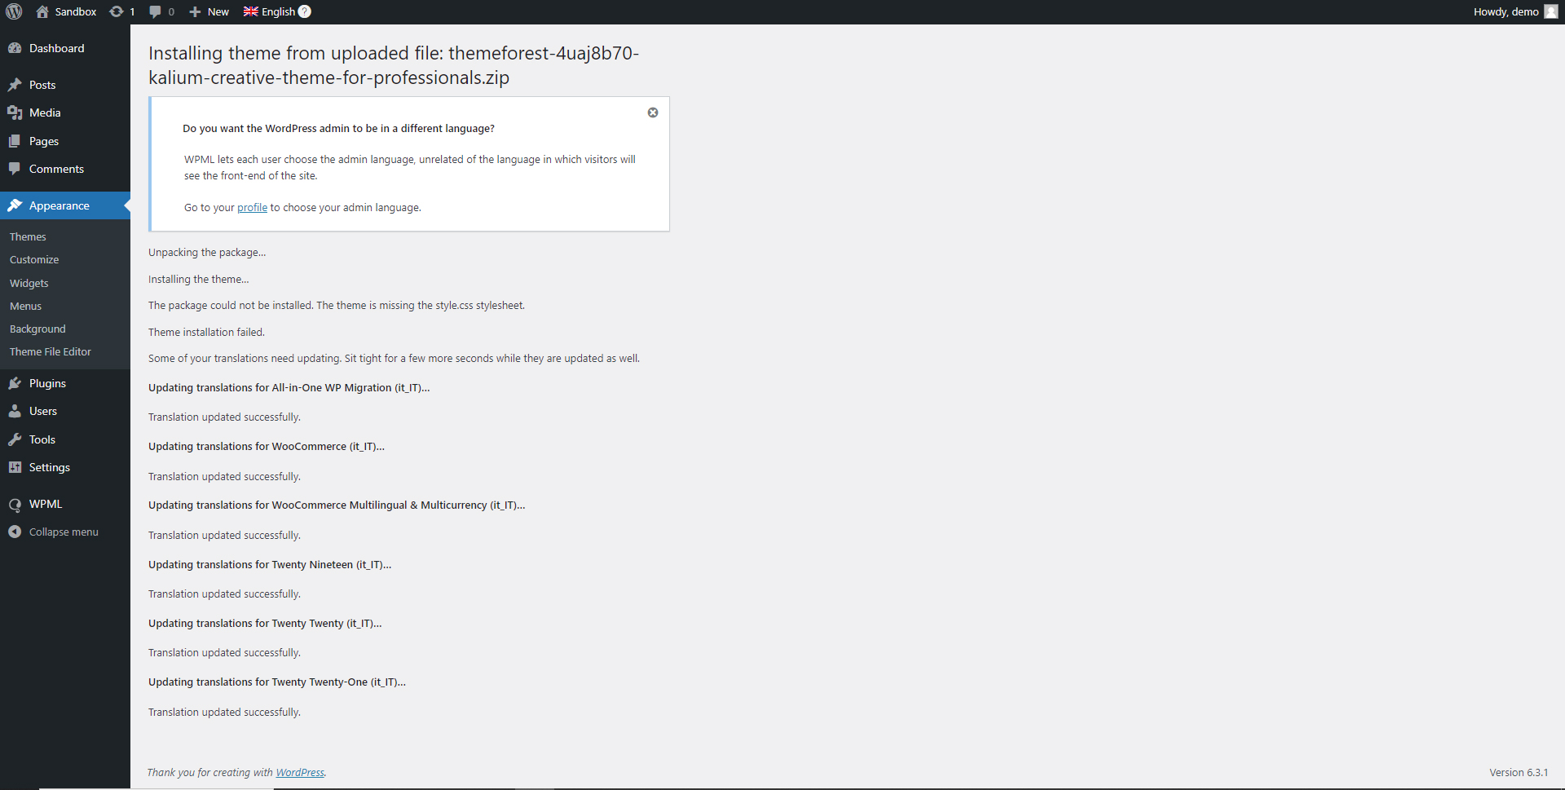This screenshot has width=1565, height=790.
Task: Click the Comments bubble icon in the sidebar
Action: click(15, 169)
